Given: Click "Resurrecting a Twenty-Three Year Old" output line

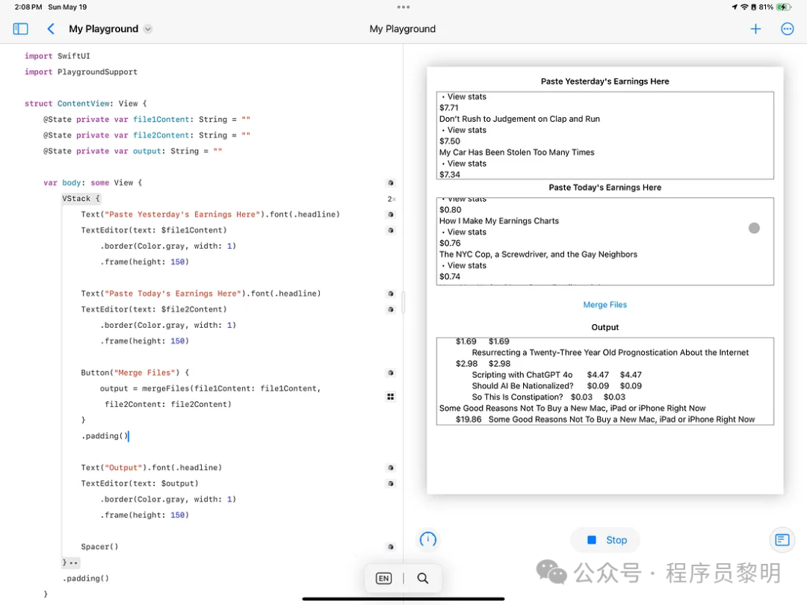Looking at the screenshot, I should (610, 353).
